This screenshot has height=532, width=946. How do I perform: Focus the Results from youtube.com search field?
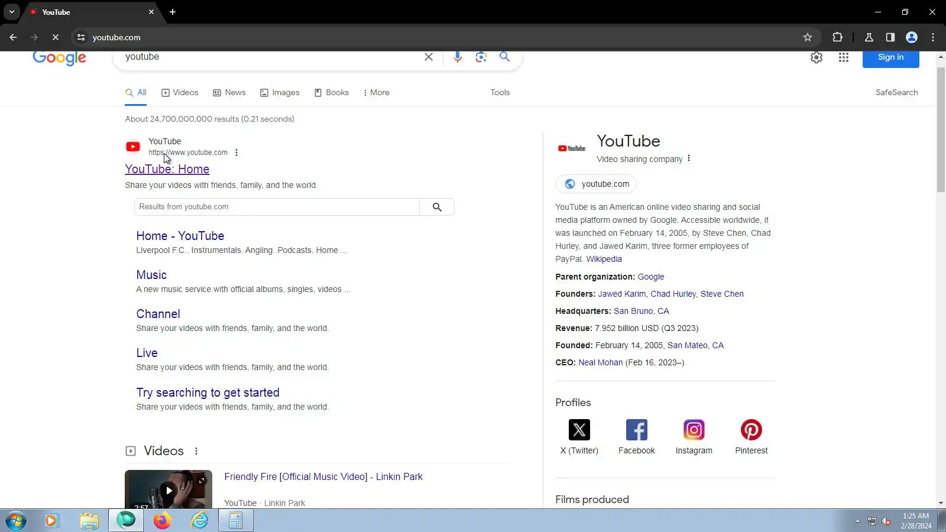pos(277,207)
